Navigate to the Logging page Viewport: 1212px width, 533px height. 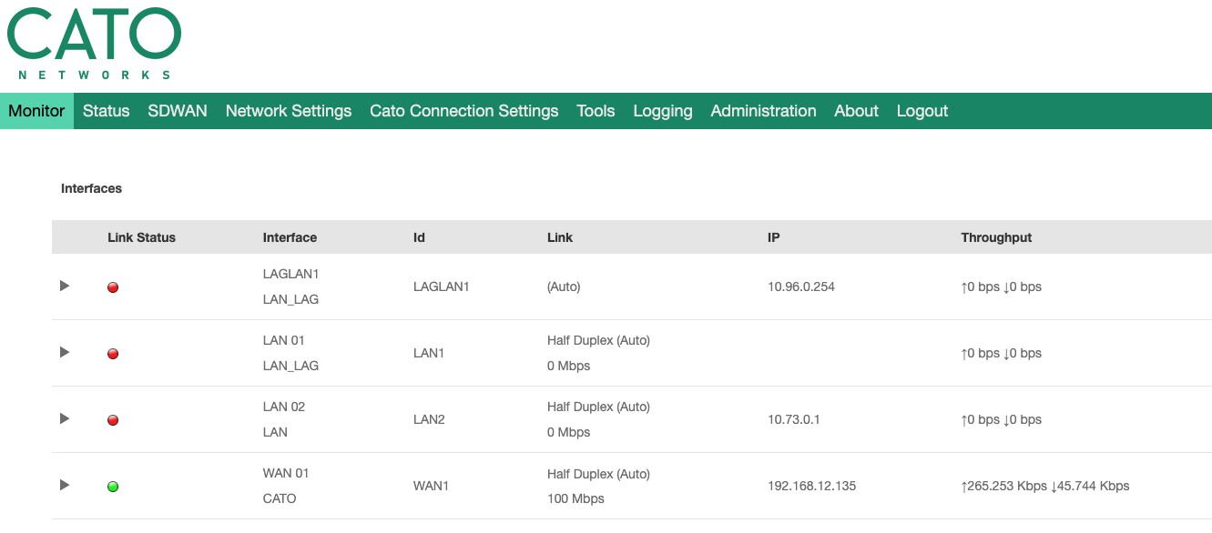coord(663,111)
